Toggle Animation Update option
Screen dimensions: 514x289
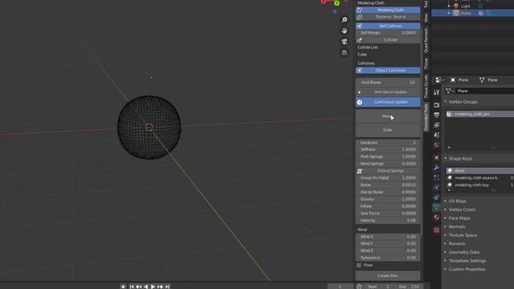click(388, 92)
